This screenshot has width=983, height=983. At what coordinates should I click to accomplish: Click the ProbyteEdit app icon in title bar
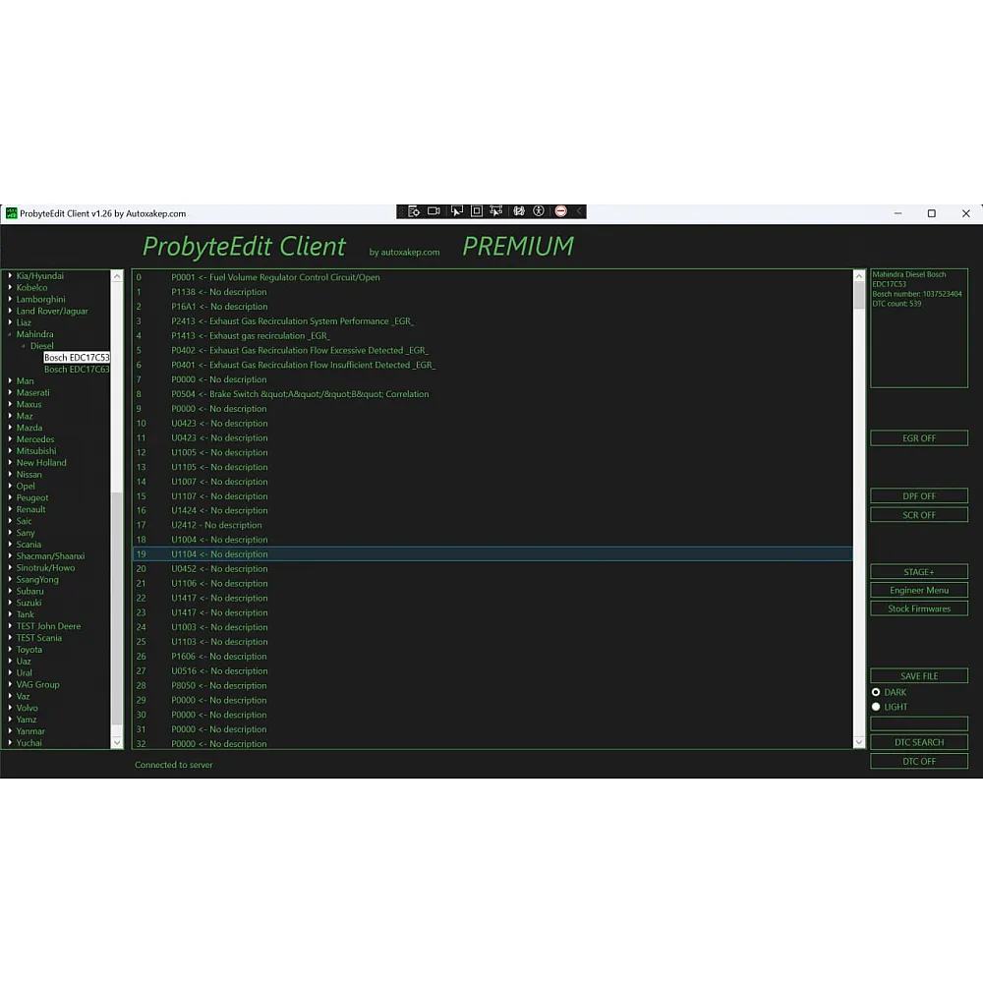12,213
